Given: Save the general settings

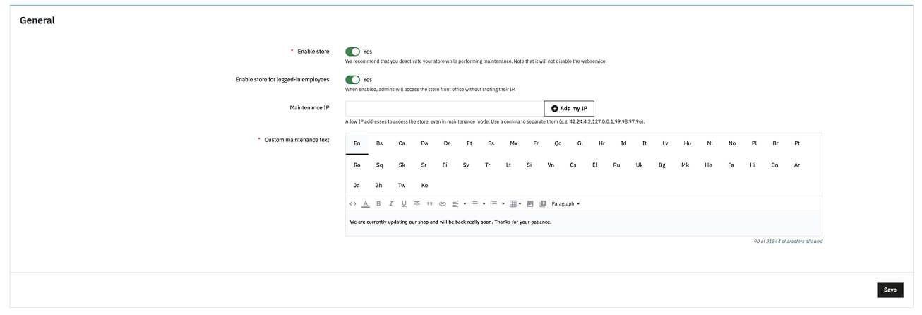Looking at the screenshot, I should pos(890,290).
